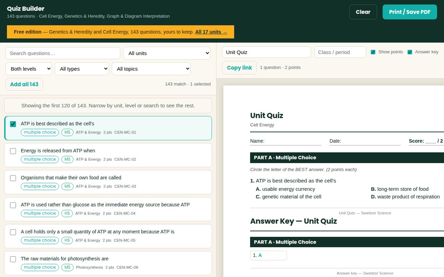Focus the Search questions field
444x277 pixels.
[63, 53]
